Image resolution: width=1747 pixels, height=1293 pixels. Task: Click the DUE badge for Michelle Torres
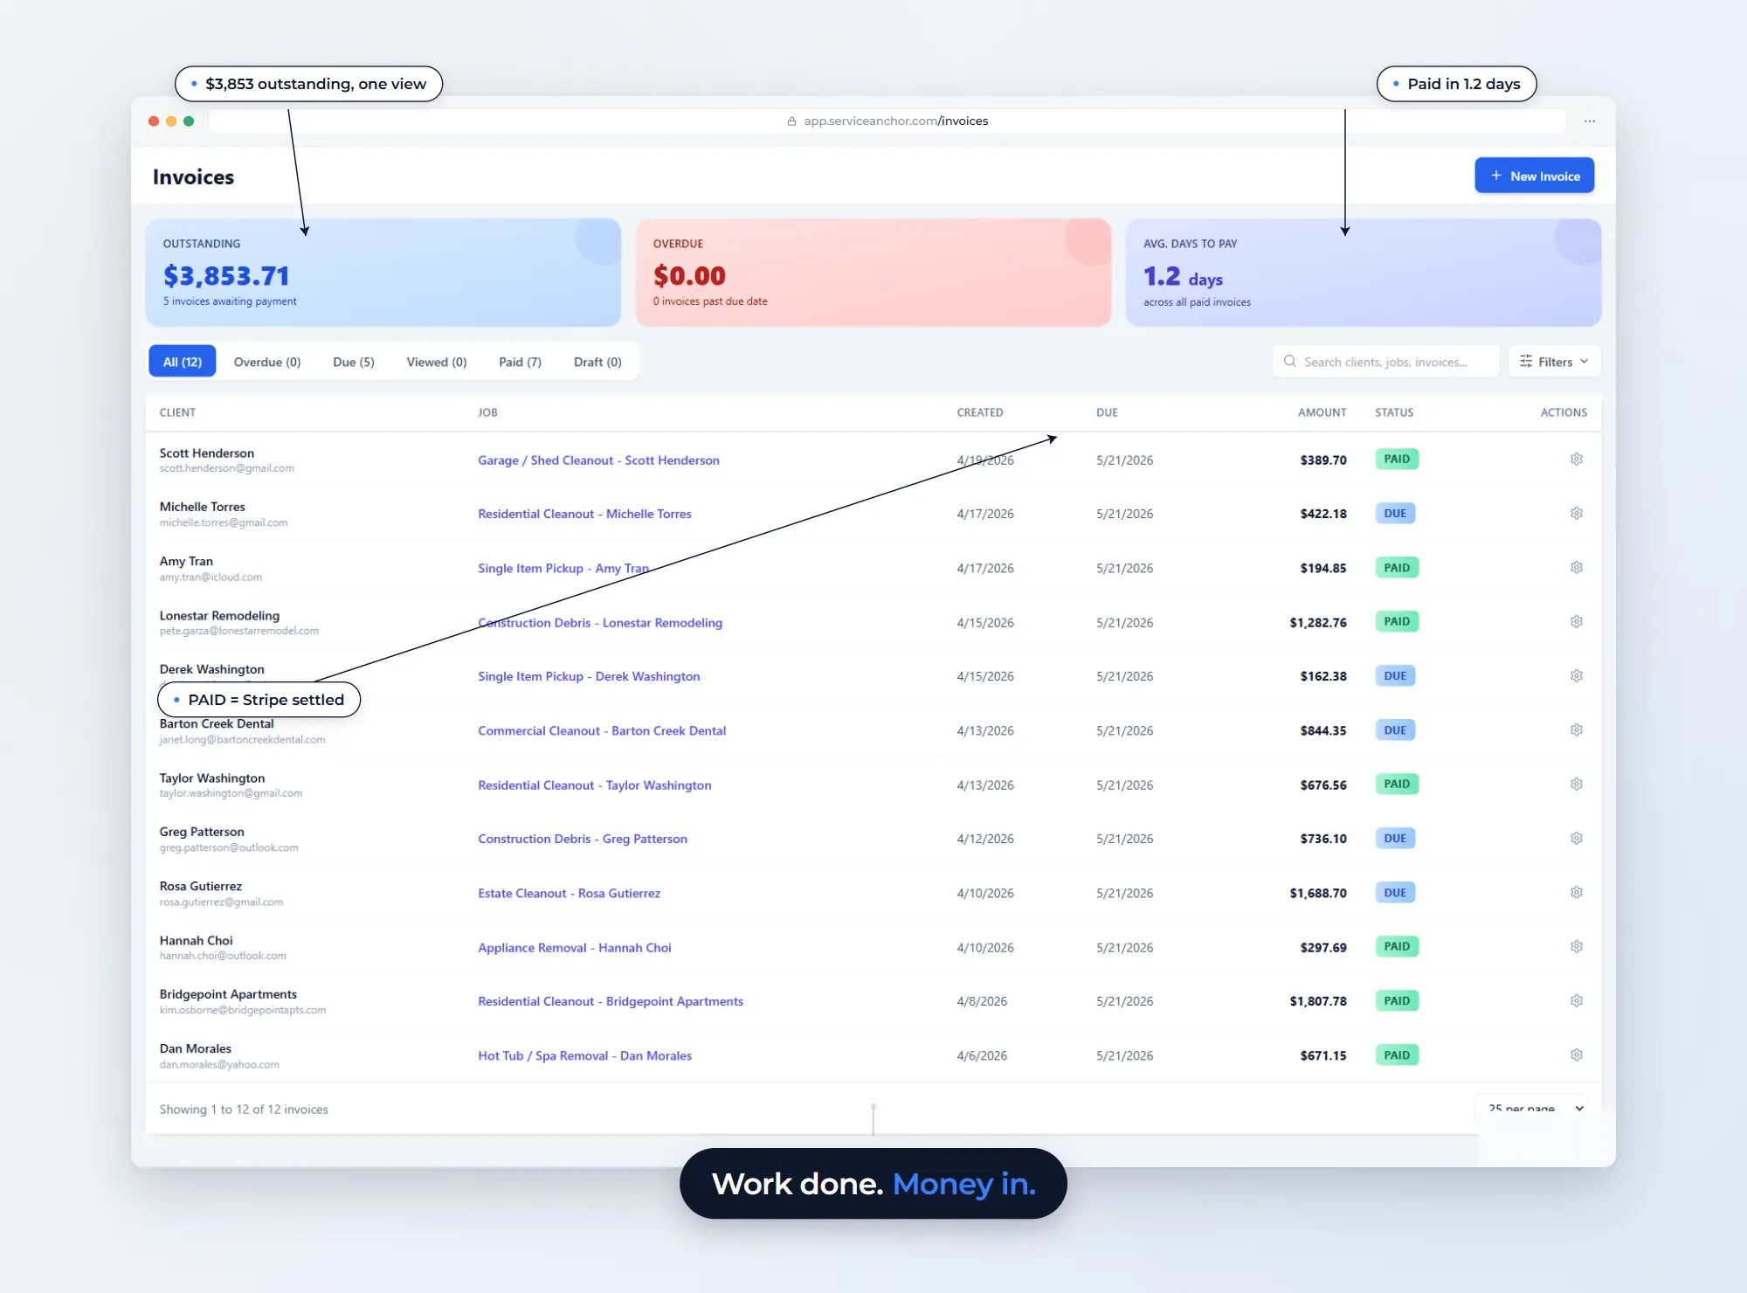tap(1395, 514)
